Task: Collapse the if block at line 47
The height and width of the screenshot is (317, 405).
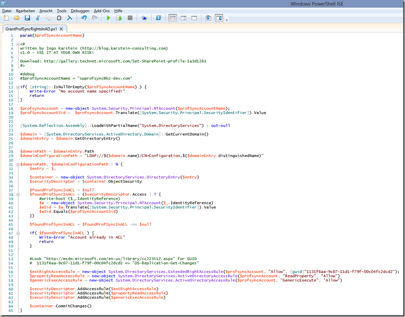Action: pos(18,233)
